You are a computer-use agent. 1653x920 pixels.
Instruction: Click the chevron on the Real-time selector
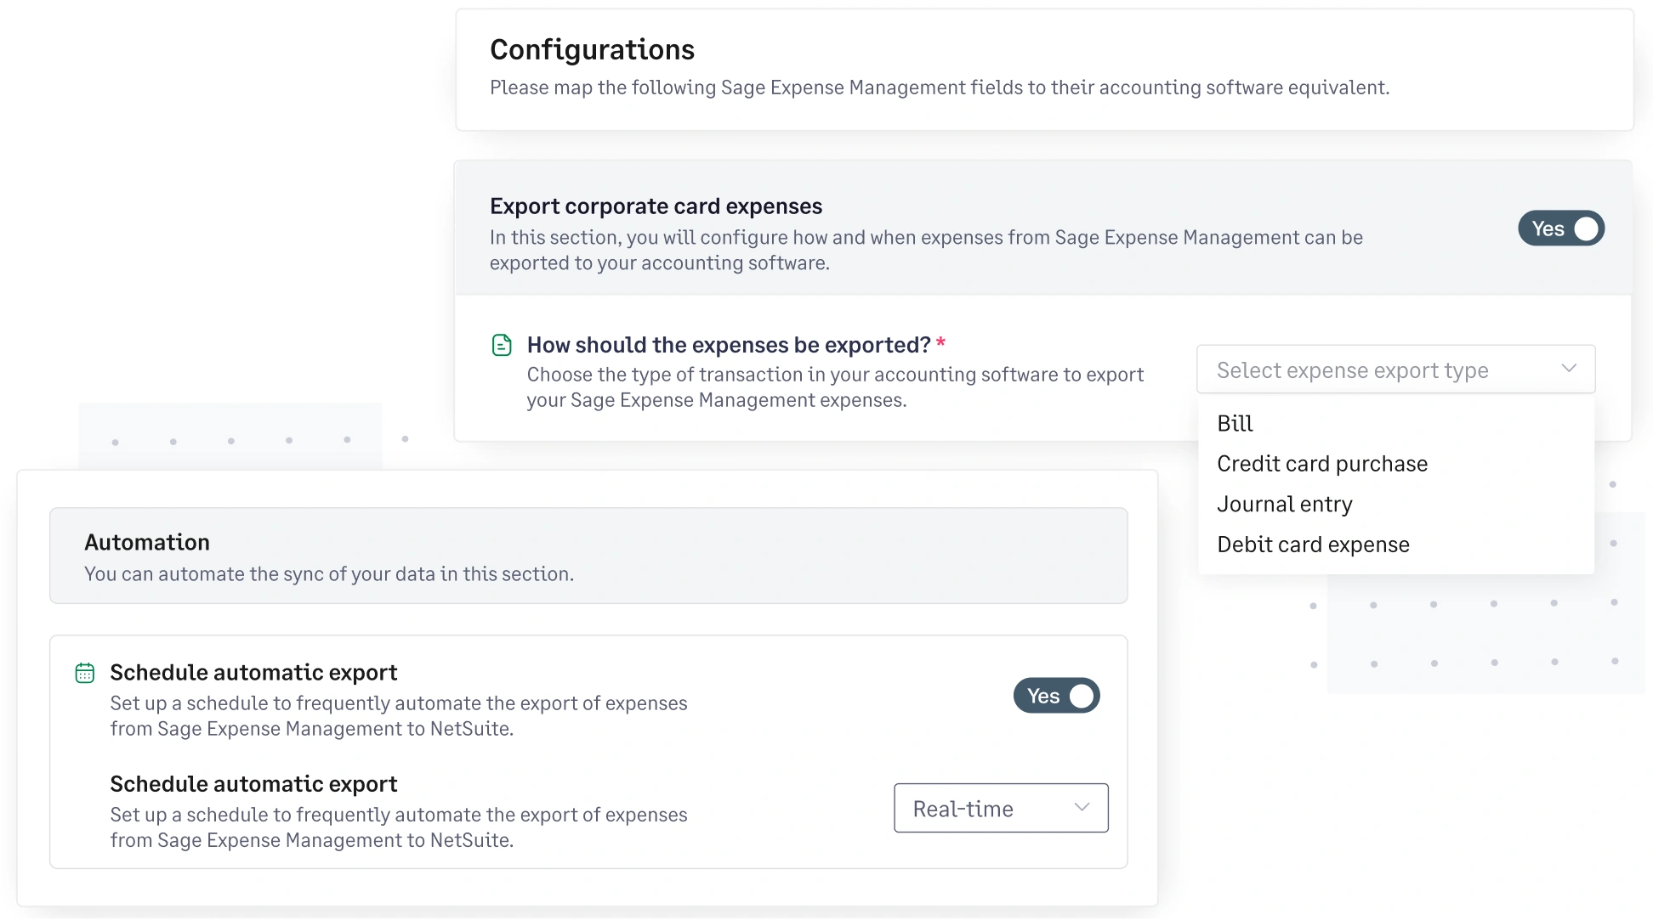(x=1082, y=808)
